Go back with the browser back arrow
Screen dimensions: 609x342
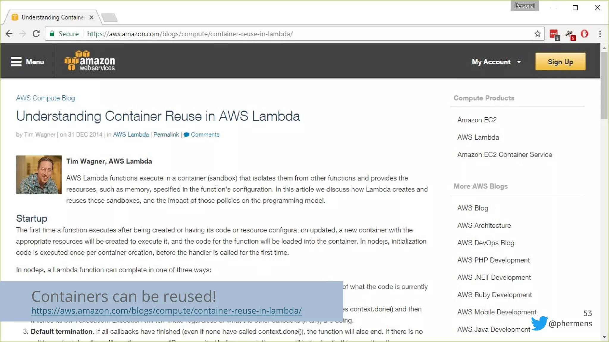[9, 34]
